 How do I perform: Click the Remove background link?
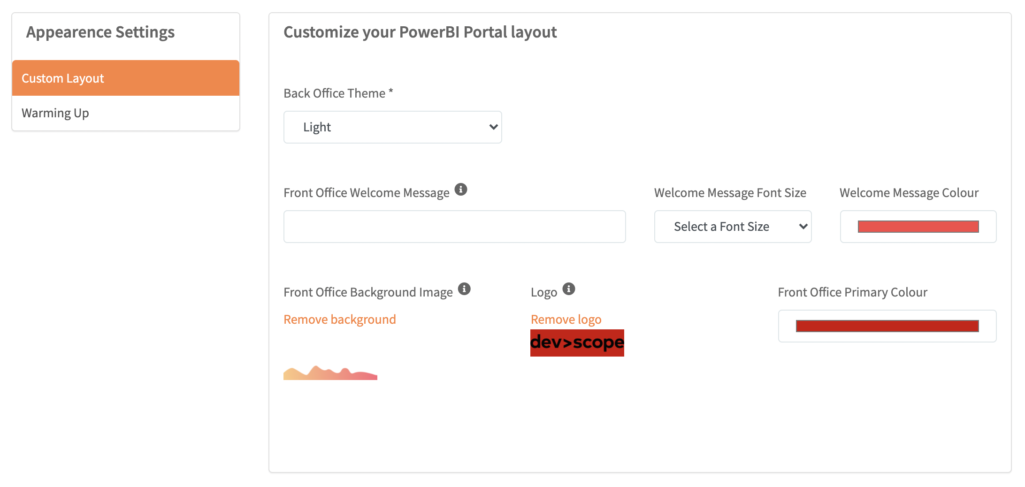(339, 320)
